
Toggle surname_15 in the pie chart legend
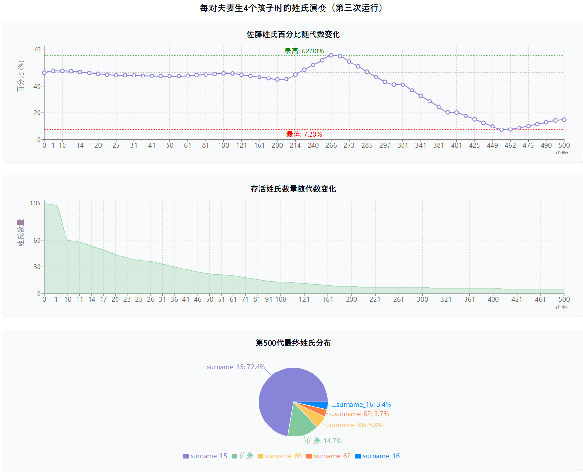pos(205,456)
